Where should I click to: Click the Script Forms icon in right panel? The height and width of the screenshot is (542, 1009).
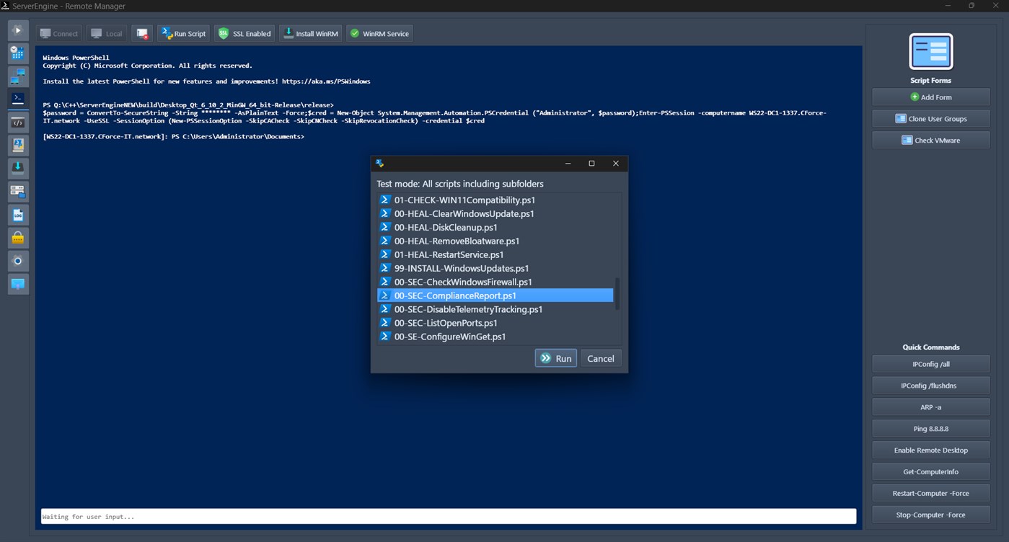click(930, 51)
